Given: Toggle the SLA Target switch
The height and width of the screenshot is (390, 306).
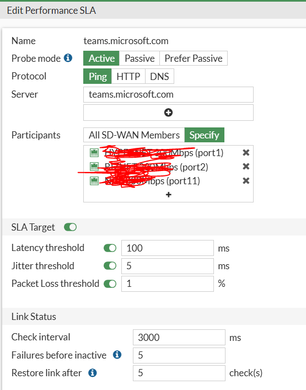Looking at the screenshot, I should (x=71, y=227).
